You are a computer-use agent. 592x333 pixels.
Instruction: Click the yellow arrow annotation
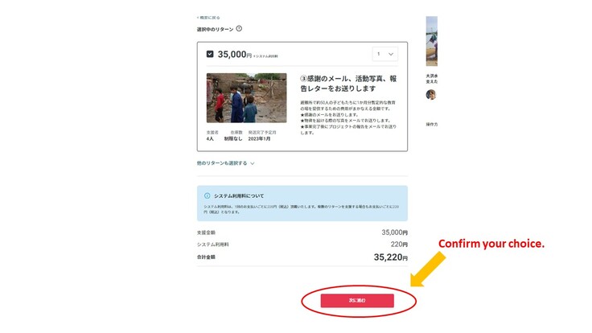430,268
